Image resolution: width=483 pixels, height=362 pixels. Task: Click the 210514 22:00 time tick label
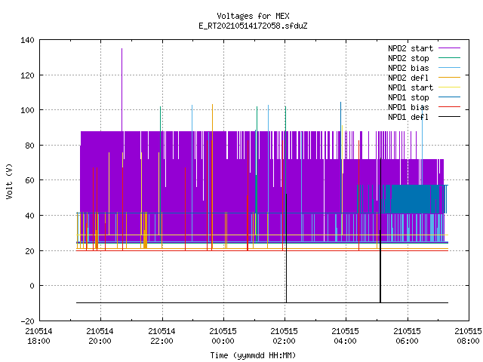pyautogui.click(x=162, y=336)
